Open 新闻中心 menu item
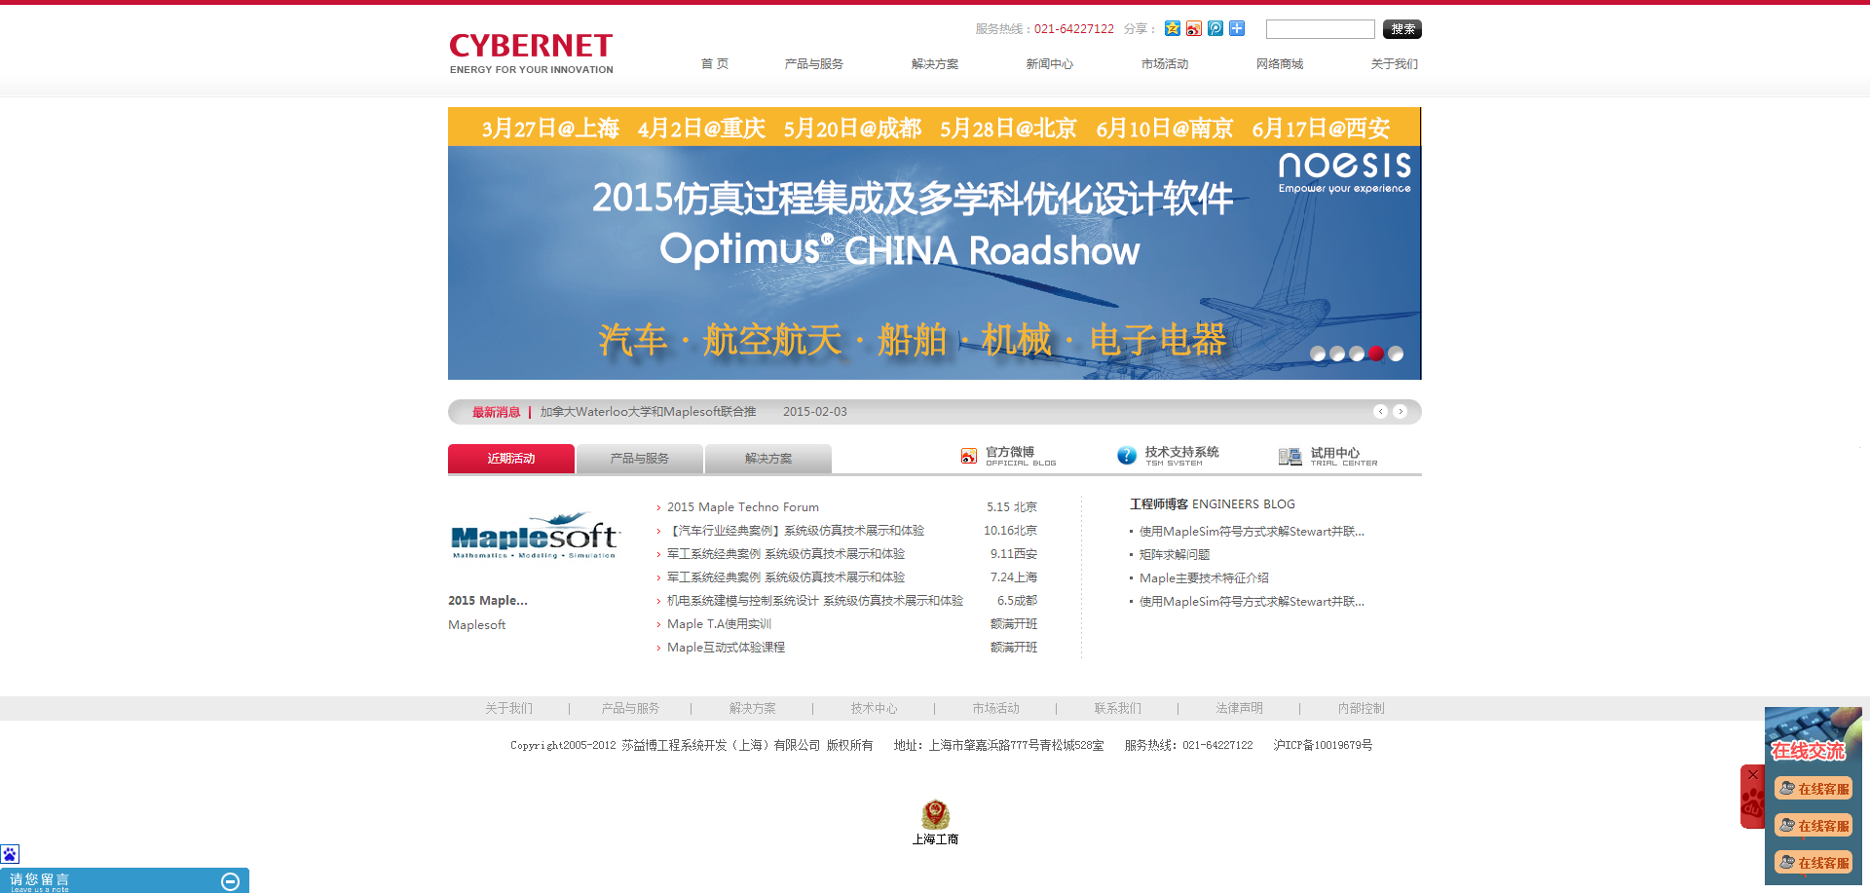Viewport: 1870px width, 893px height. tap(1049, 64)
